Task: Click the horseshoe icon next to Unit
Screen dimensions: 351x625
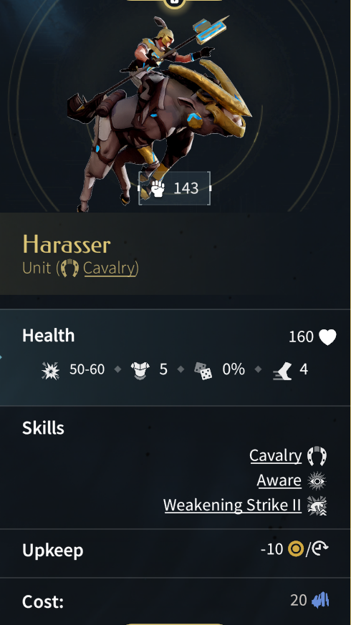Action: [70, 268]
